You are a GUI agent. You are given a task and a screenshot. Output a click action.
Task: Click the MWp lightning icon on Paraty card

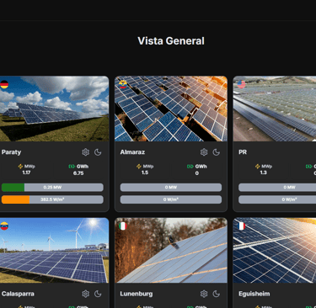(20, 167)
